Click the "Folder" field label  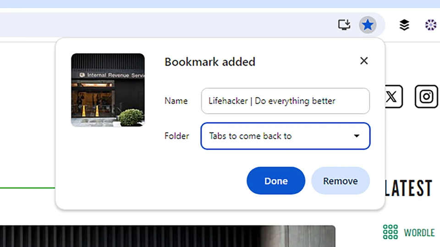[177, 136]
